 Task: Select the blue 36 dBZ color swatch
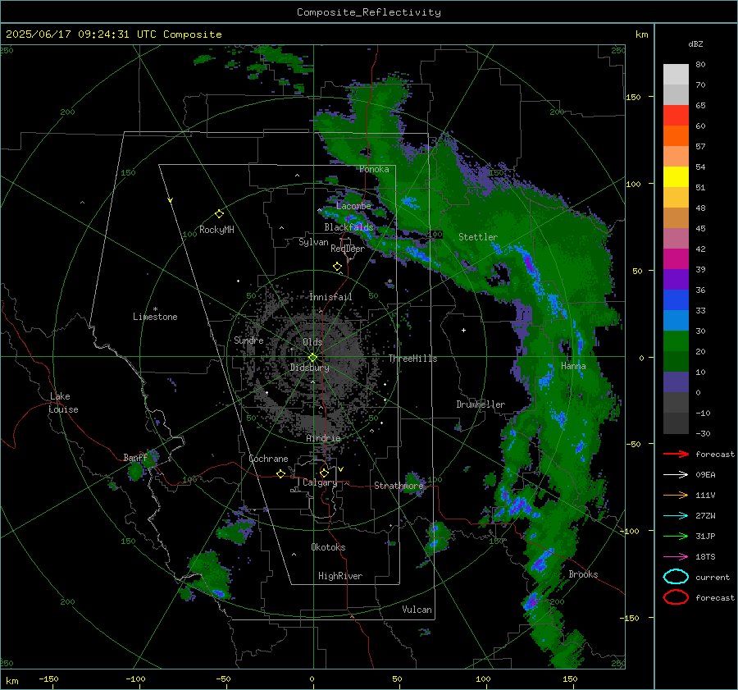(676, 299)
